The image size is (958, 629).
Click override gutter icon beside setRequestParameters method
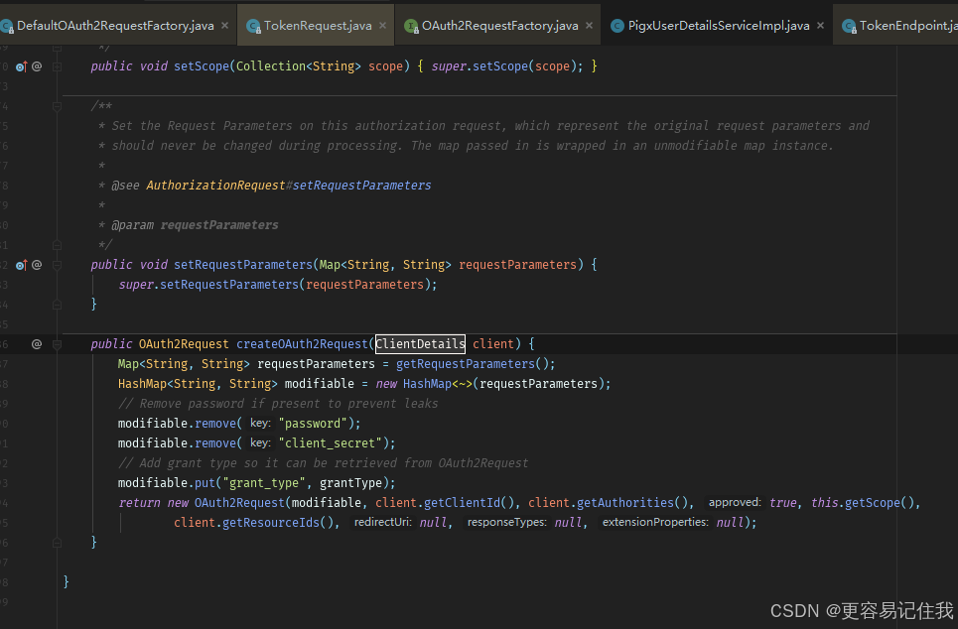pos(22,265)
